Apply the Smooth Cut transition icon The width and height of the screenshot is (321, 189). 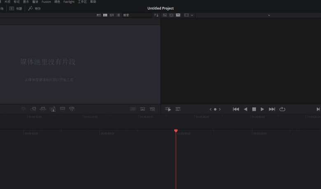(x=153, y=109)
